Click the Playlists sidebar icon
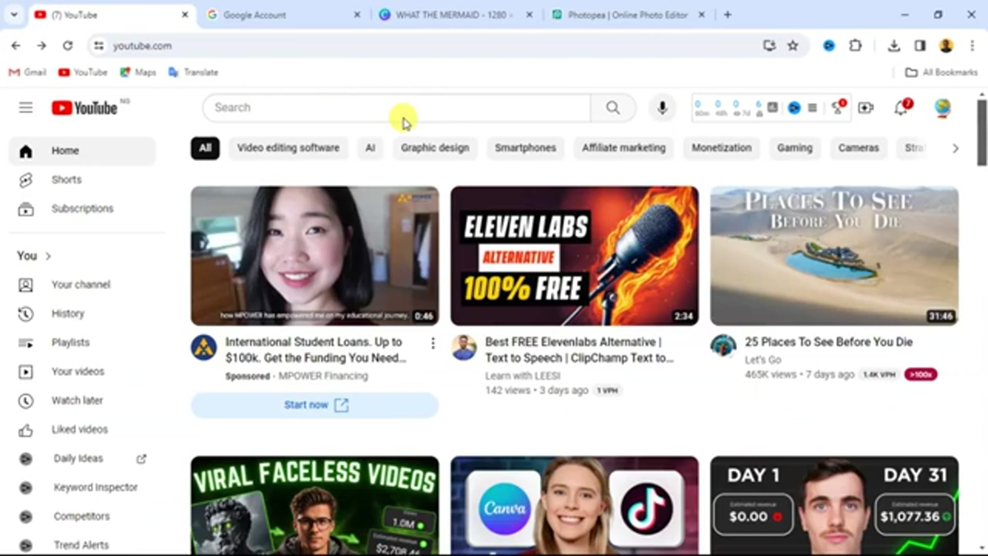Viewport: 988px width, 556px height. coord(26,343)
